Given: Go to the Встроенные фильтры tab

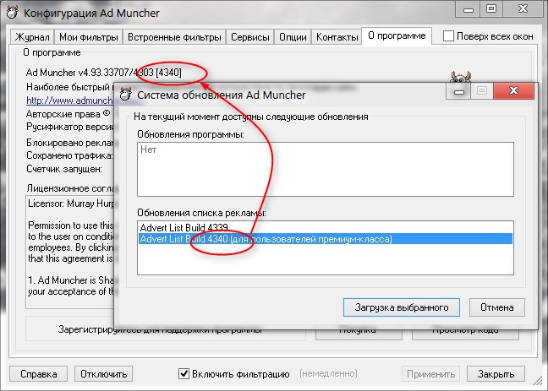Looking at the screenshot, I should pyautogui.click(x=175, y=37).
